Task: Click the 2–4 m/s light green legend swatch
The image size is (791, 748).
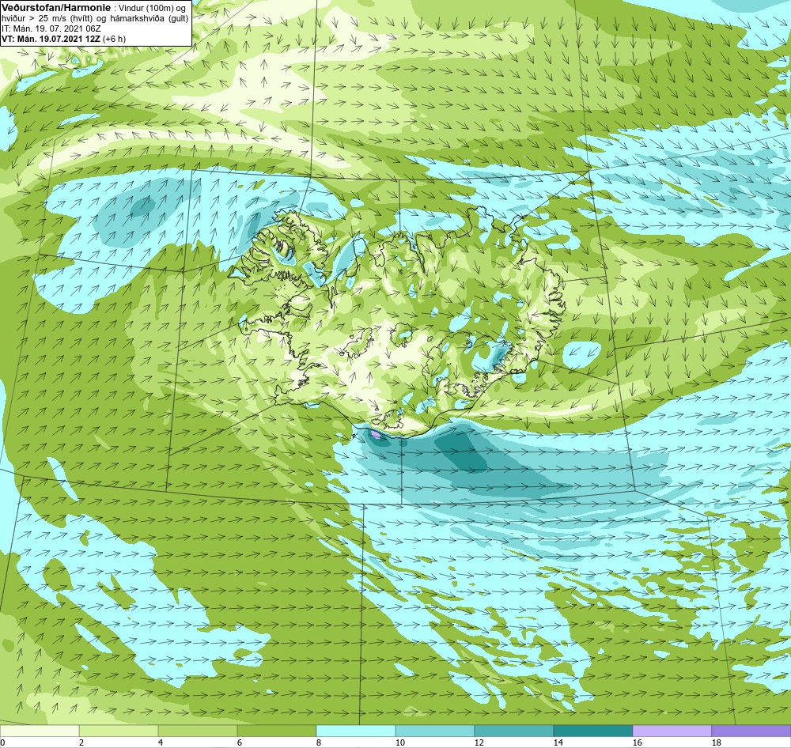Action: 119,731
